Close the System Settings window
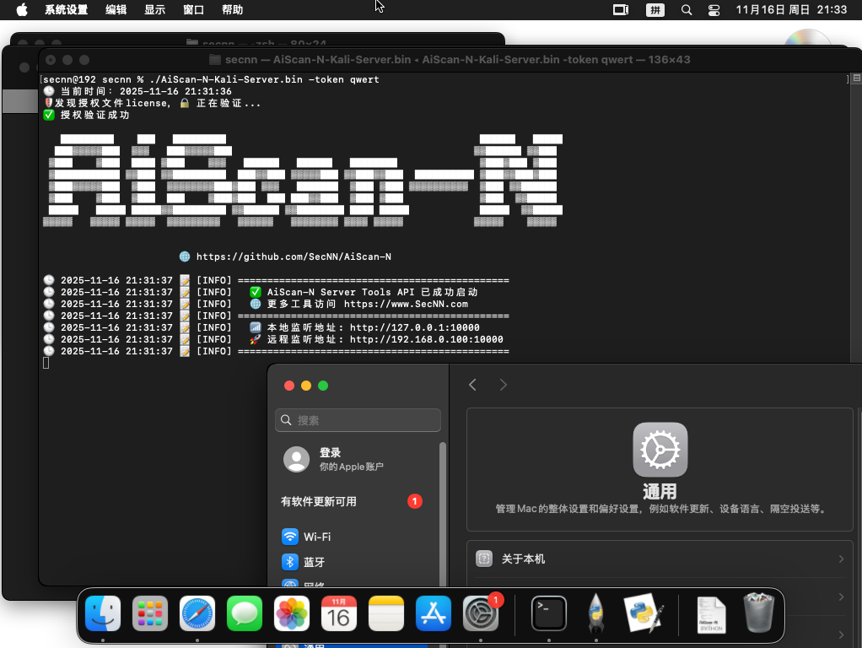The height and width of the screenshot is (648, 862). [289, 386]
